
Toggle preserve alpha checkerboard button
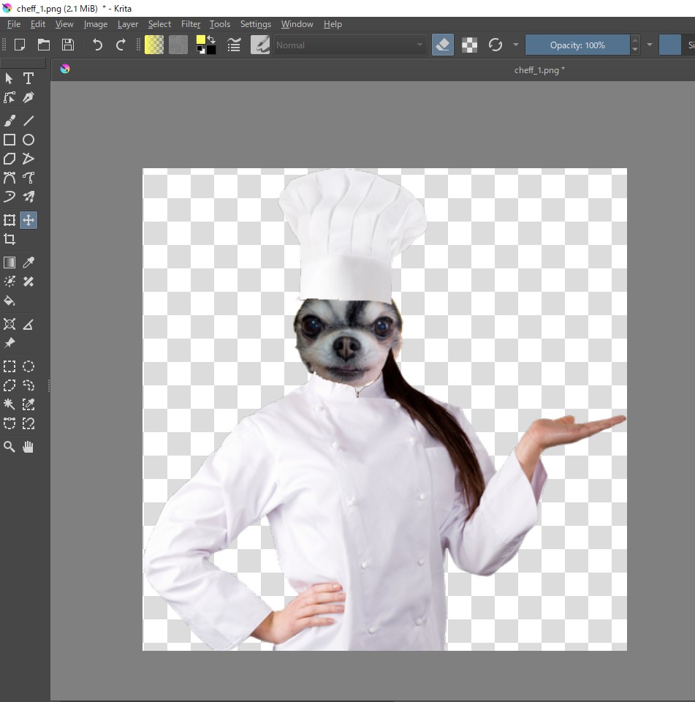pyautogui.click(x=469, y=45)
